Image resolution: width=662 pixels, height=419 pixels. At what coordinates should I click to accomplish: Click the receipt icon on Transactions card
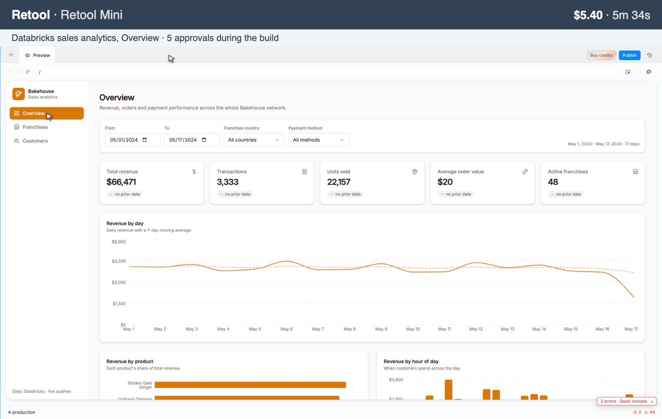tap(305, 171)
